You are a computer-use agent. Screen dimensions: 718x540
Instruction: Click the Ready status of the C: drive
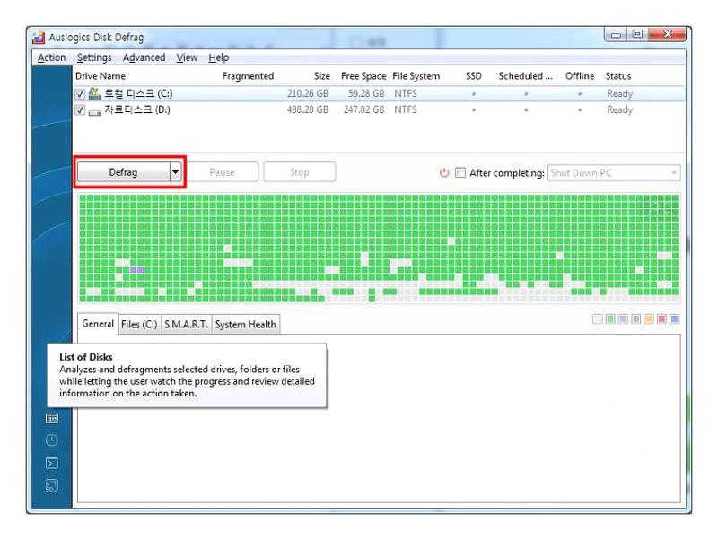point(619,94)
